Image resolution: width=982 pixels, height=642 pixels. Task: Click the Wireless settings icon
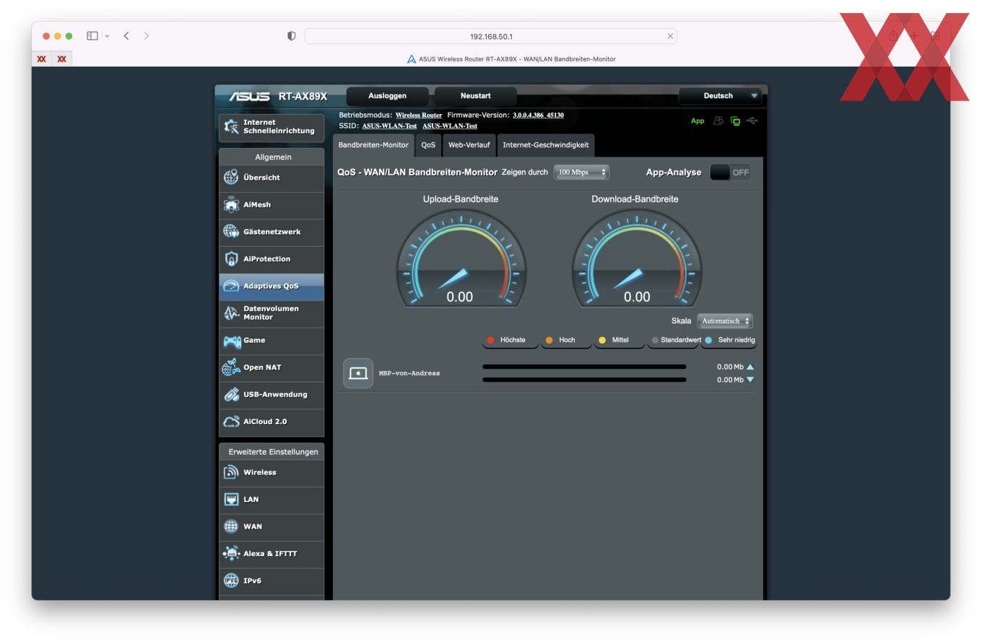(x=231, y=472)
